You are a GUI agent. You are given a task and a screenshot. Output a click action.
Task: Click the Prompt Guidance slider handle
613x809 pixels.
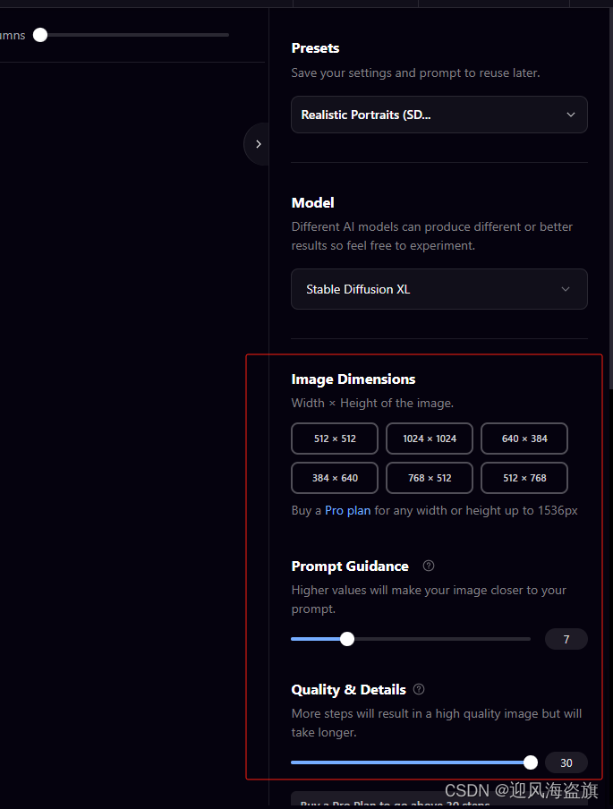click(x=347, y=639)
